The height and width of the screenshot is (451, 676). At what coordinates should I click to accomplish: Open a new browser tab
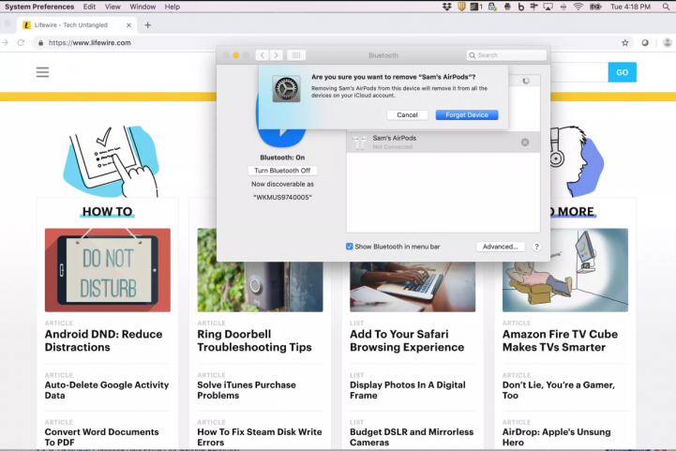tap(148, 25)
